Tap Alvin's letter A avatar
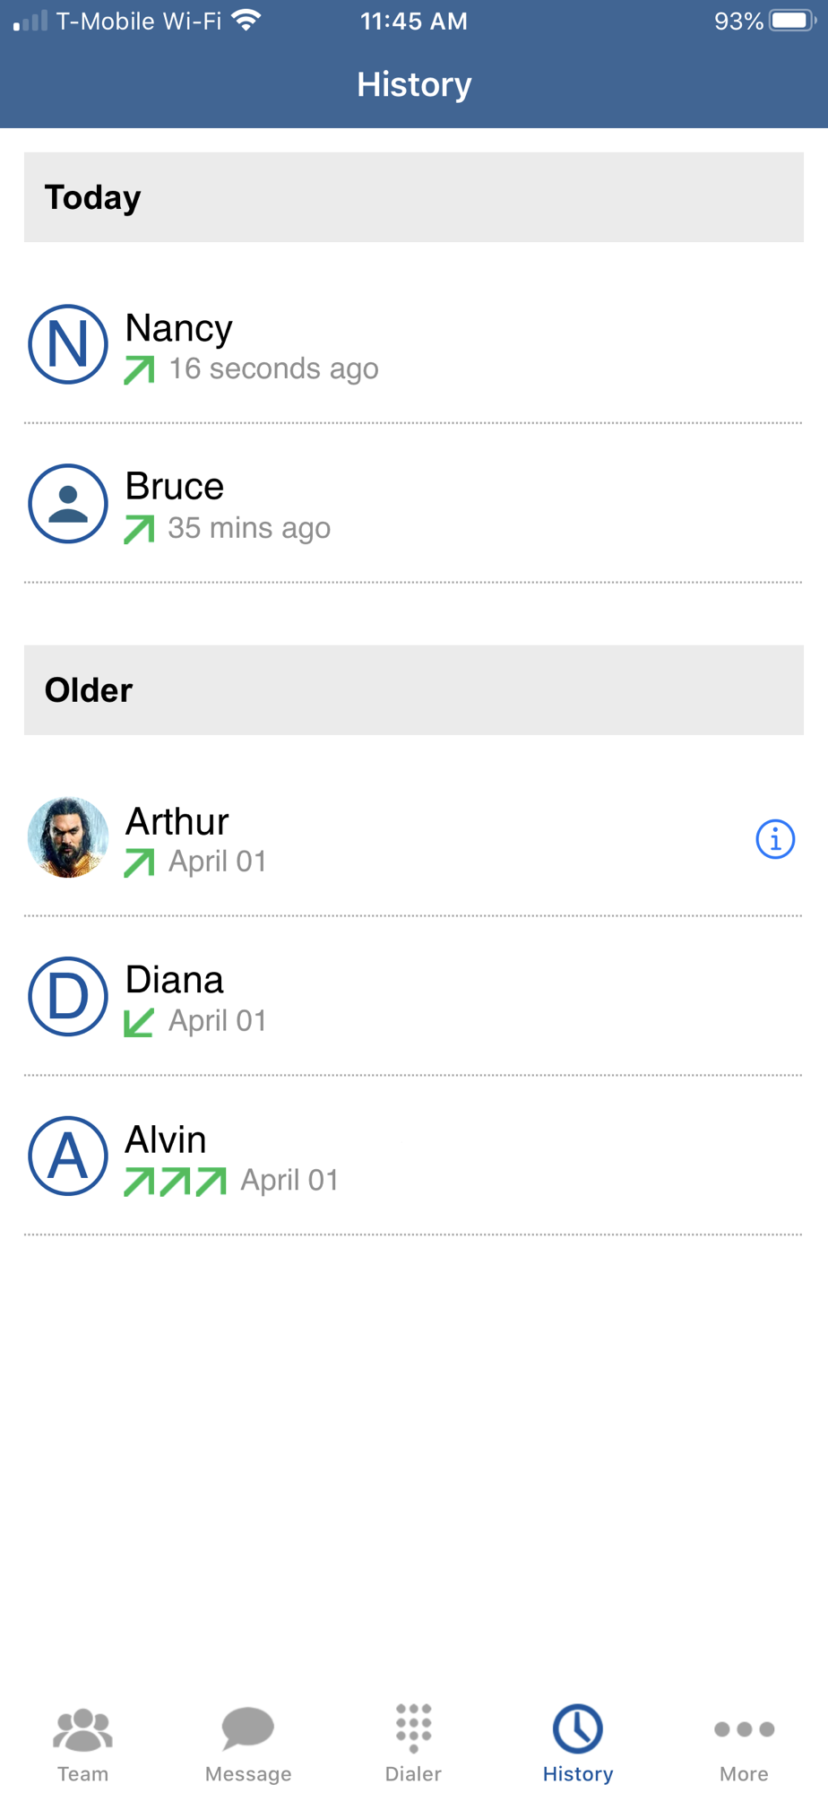828x1793 pixels. click(68, 1156)
